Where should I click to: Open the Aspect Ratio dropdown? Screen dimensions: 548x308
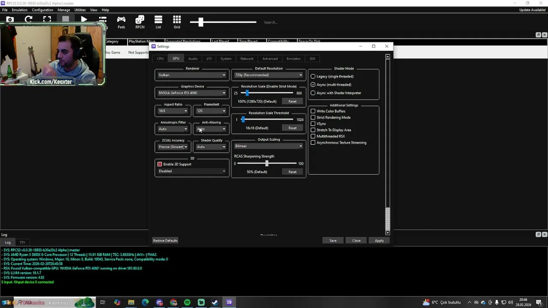coord(173,111)
